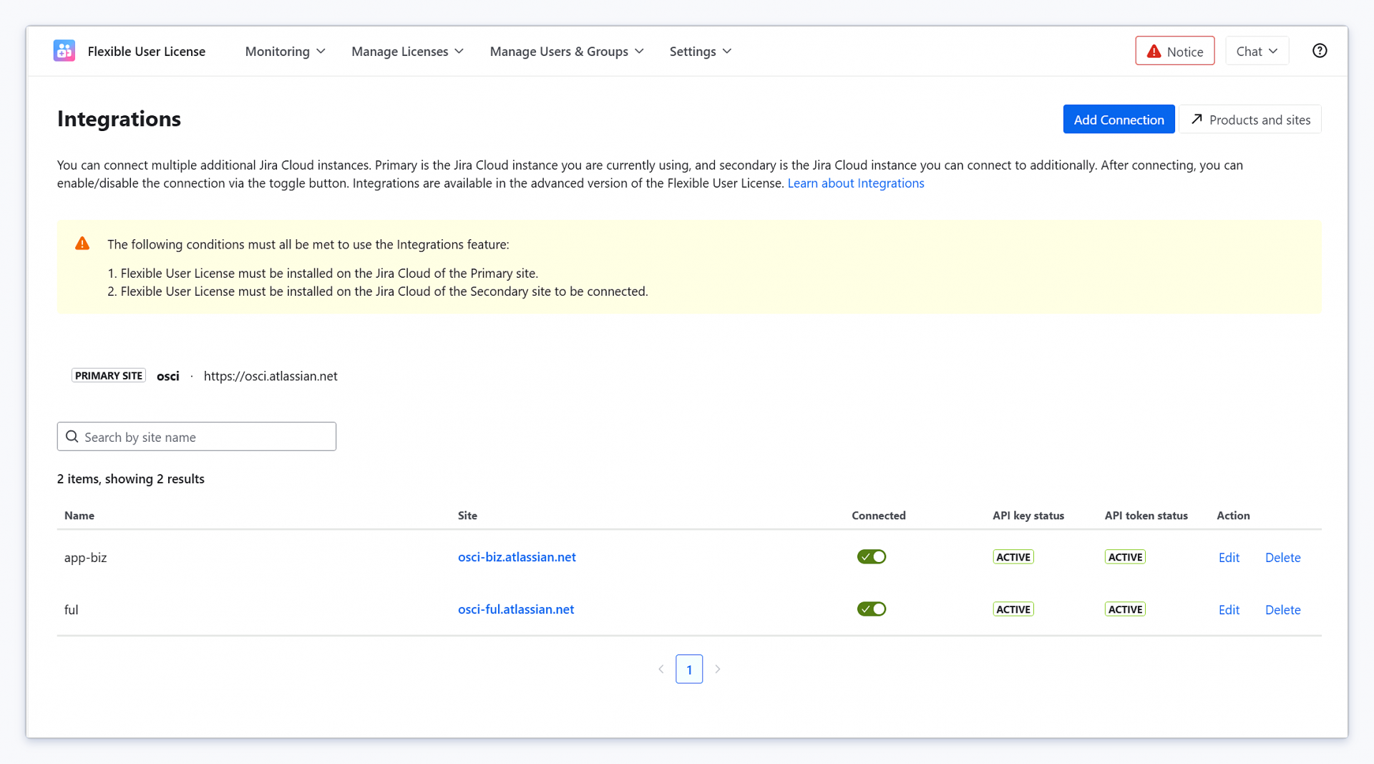The image size is (1374, 764).
Task: Click the Add Connection button
Action: pyautogui.click(x=1119, y=120)
